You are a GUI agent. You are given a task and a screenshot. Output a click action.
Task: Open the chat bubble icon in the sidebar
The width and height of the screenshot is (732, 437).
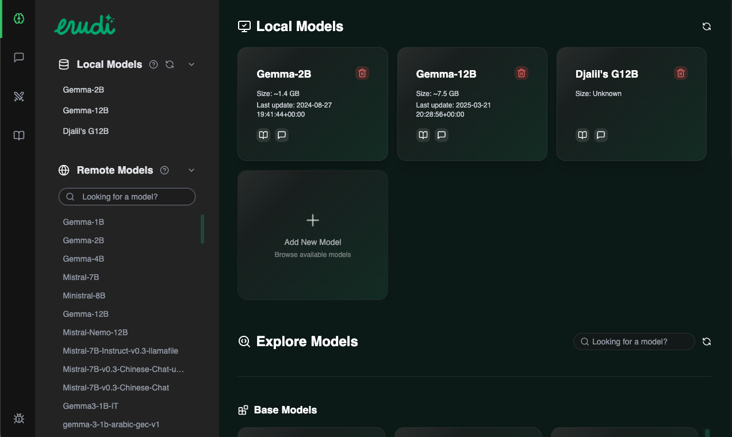(x=19, y=57)
